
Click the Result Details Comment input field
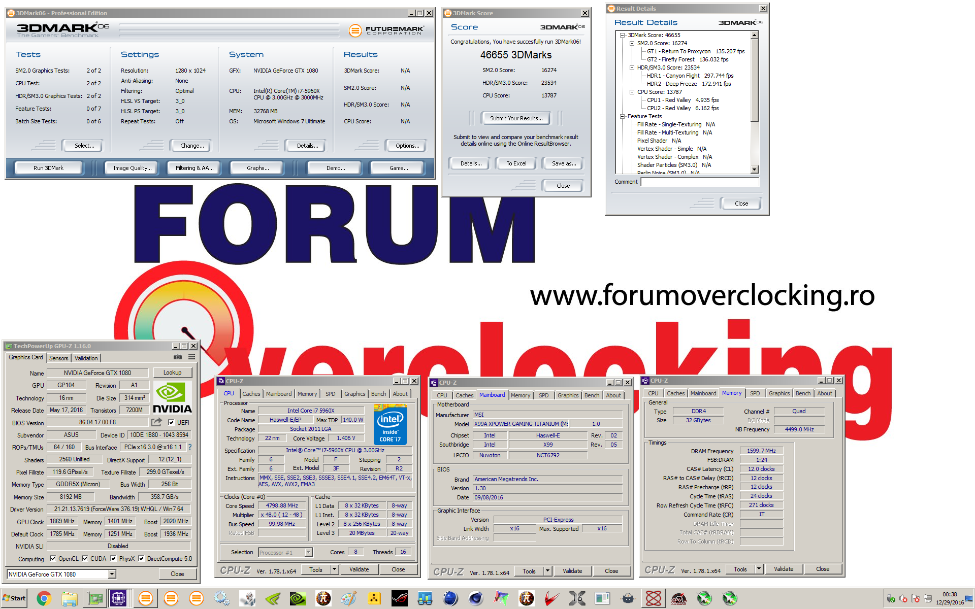point(700,182)
